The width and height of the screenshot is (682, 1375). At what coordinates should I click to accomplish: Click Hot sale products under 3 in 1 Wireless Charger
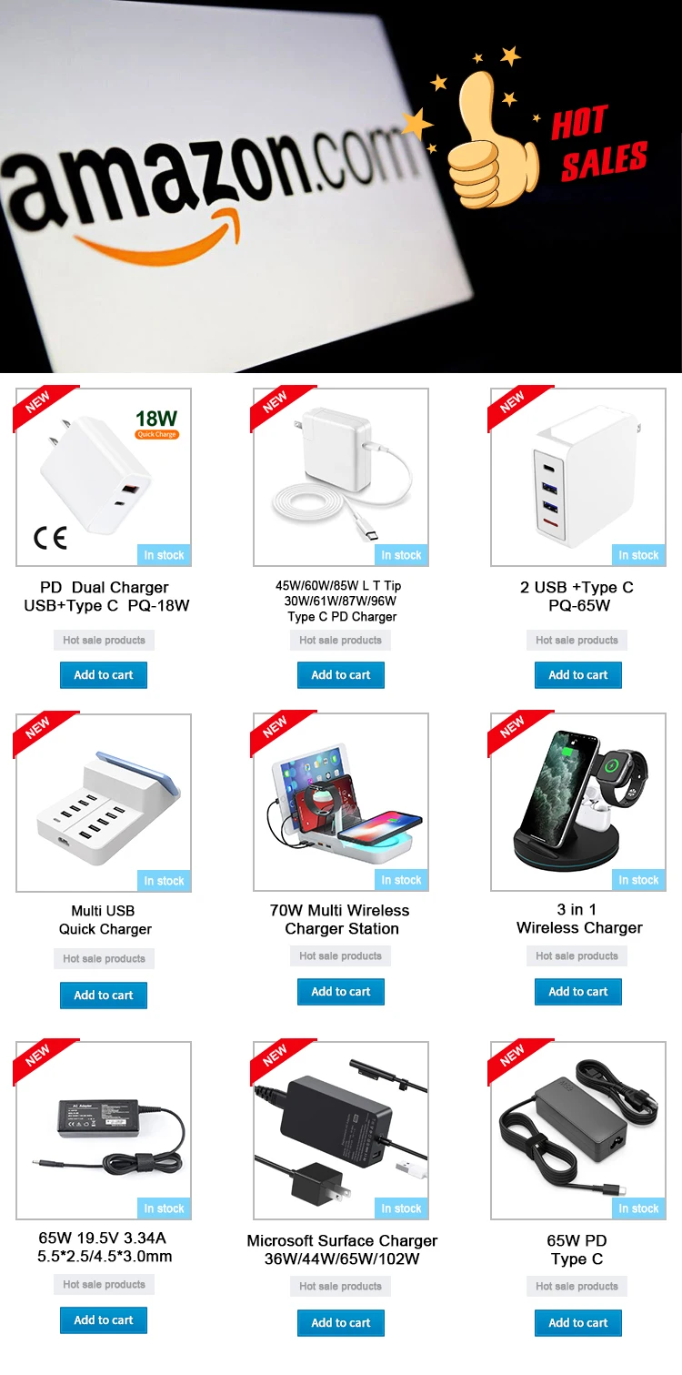click(x=577, y=955)
